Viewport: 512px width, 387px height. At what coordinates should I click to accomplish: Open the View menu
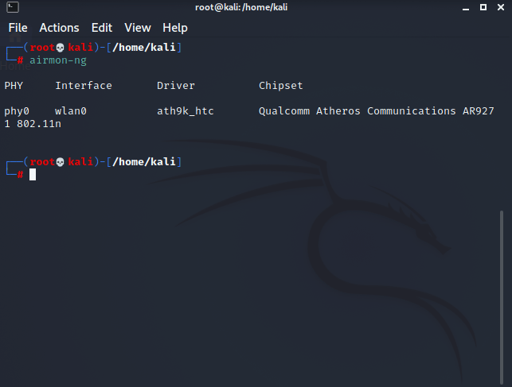pos(138,28)
